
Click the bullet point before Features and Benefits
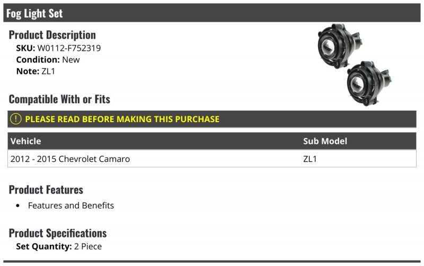pos(18,206)
